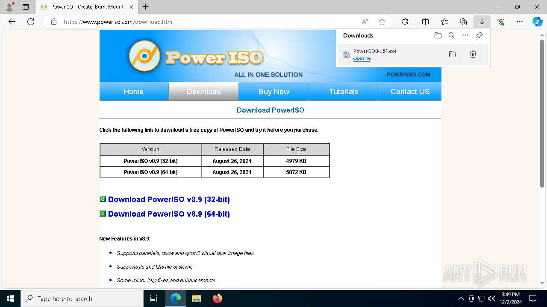
Task: Launch Firefox from the taskbar
Action: [218, 298]
